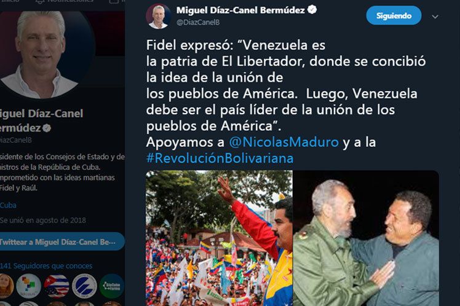Toggle the Siguiendo follow button
Viewport: 460px width, 306px height.
(394, 15)
